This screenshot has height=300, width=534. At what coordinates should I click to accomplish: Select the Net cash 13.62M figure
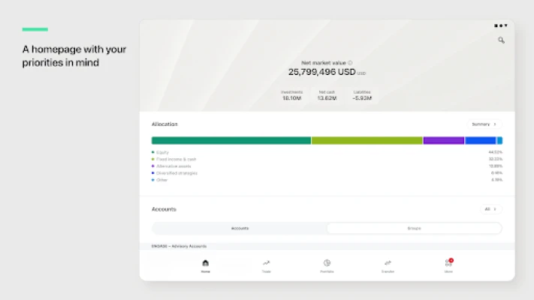point(326,98)
